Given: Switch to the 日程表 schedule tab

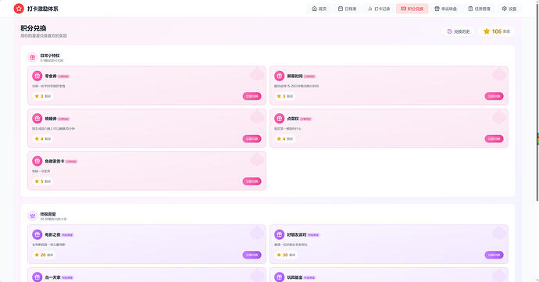Looking at the screenshot, I should pos(347,9).
